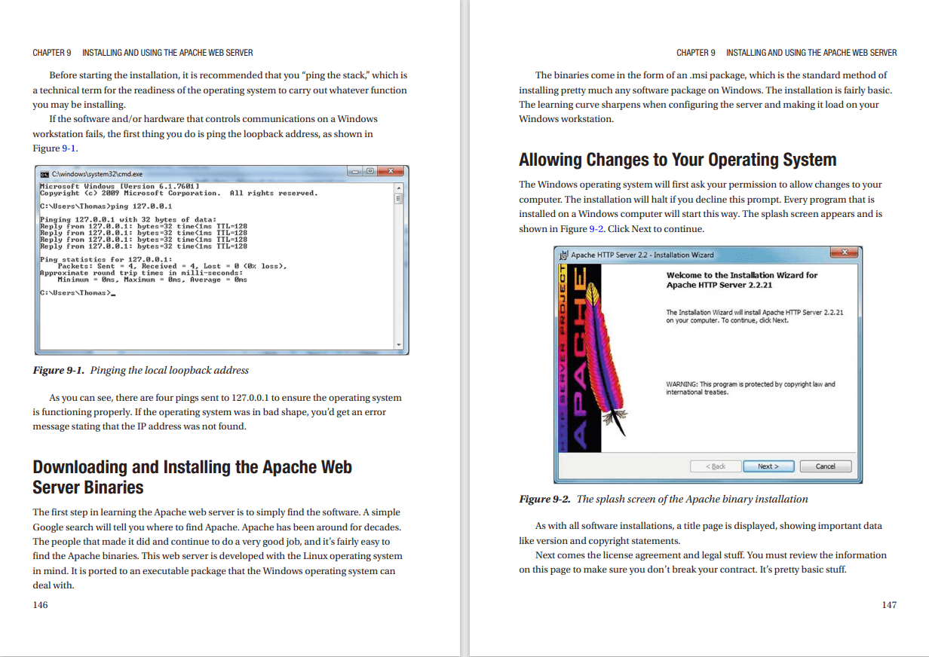929x657 pixels.
Task: Click the Figure 9-2 caption text
Action: click(x=663, y=499)
